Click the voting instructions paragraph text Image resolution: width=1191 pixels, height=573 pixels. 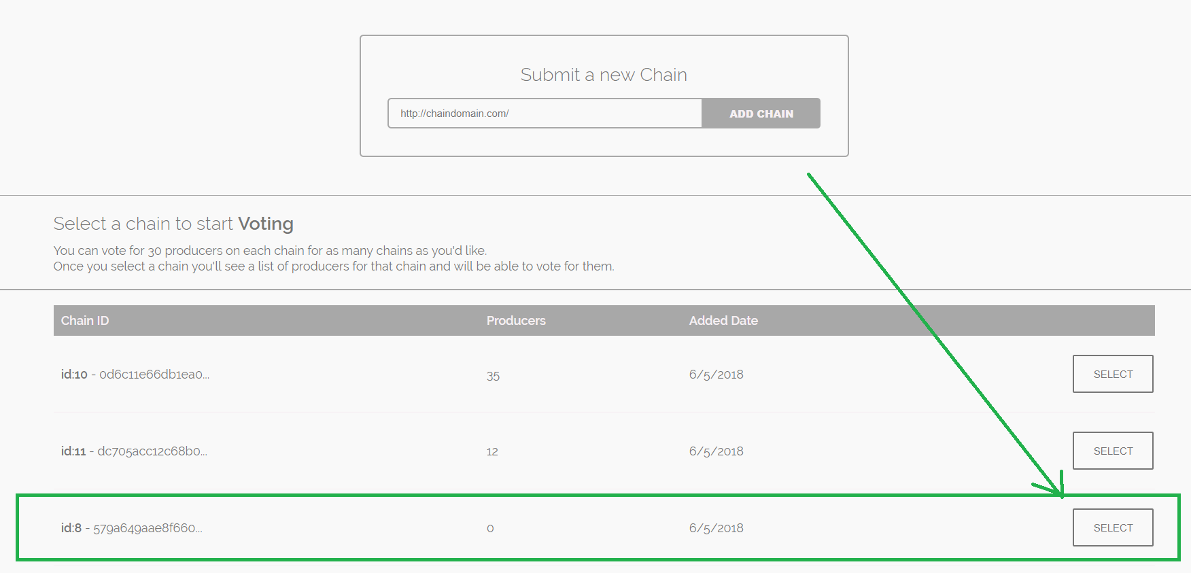[x=334, y=258]
